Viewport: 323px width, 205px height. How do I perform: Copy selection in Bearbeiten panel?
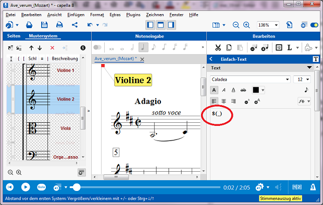coord(229,48)
